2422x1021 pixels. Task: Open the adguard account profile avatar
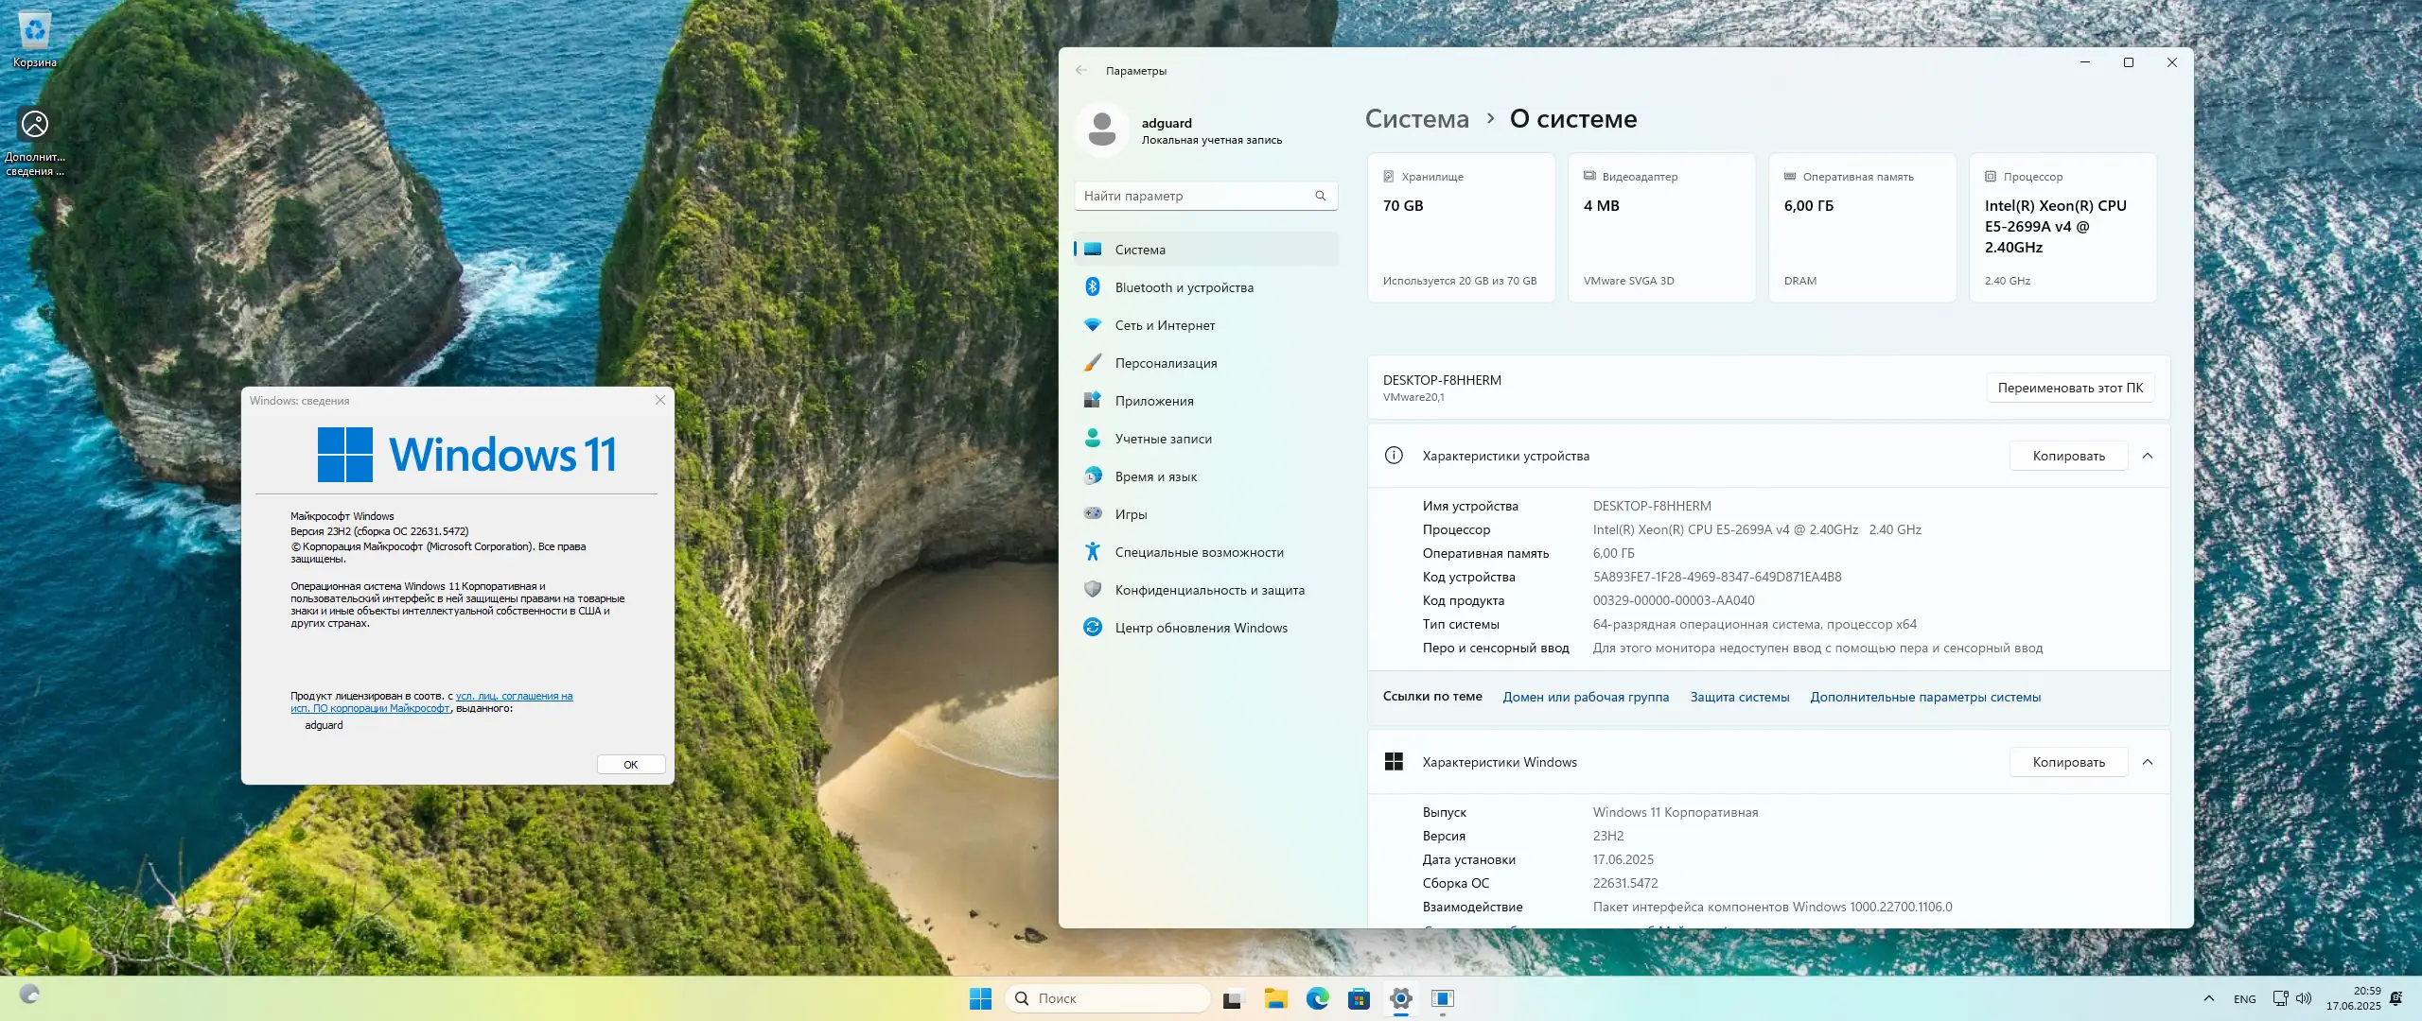point(1103,129)
